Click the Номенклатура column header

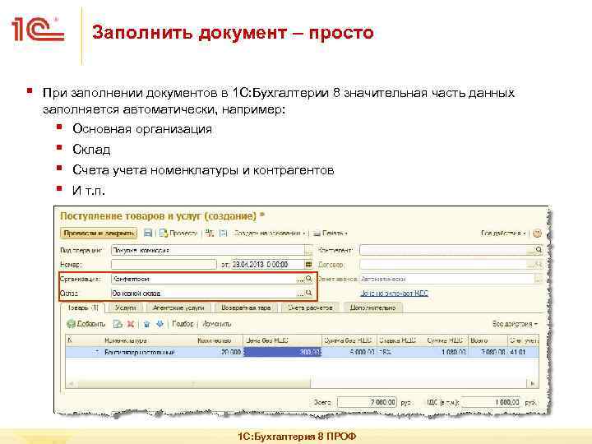pos(150,340)
